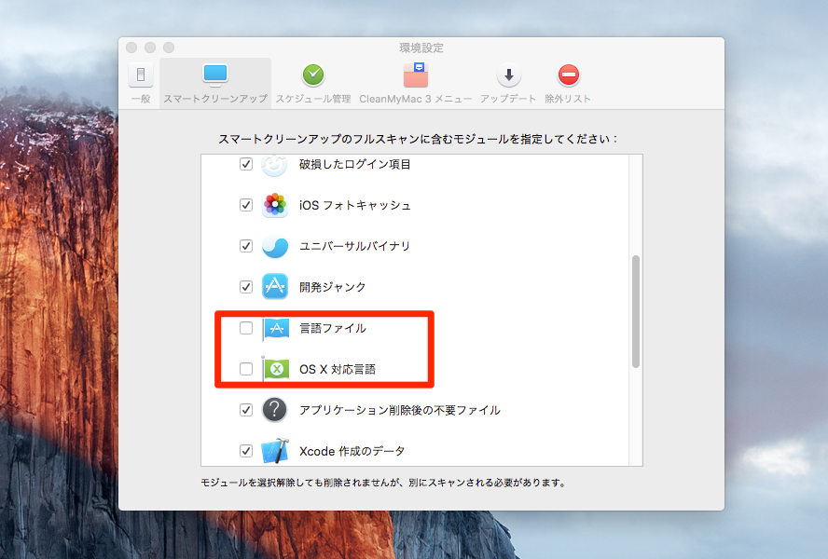This screenshot has height=559, width=828.
Task: Uncheck 破損したログイン項目 checkbox
Action: tap(246, 164)
